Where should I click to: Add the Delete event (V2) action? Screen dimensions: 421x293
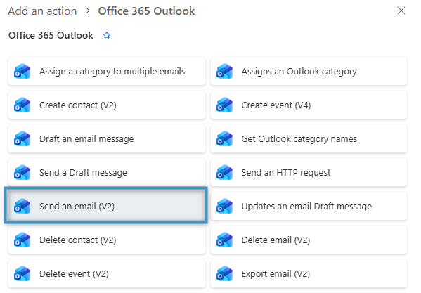[x=107, y=274]
